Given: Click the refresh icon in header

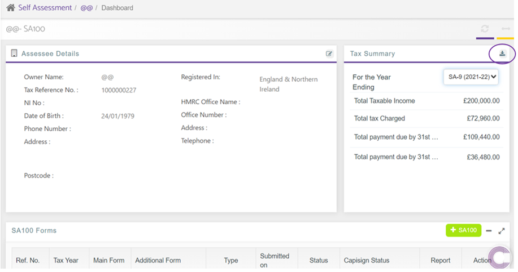Looking at the screenshot, I should point(485,29).
